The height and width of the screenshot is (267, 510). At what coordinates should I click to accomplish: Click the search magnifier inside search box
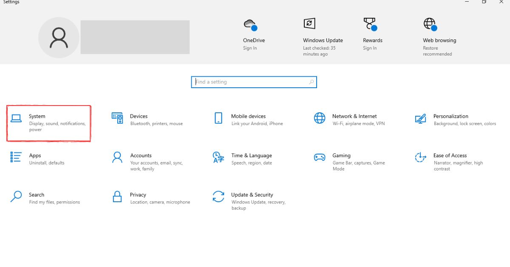coord(312,82)
